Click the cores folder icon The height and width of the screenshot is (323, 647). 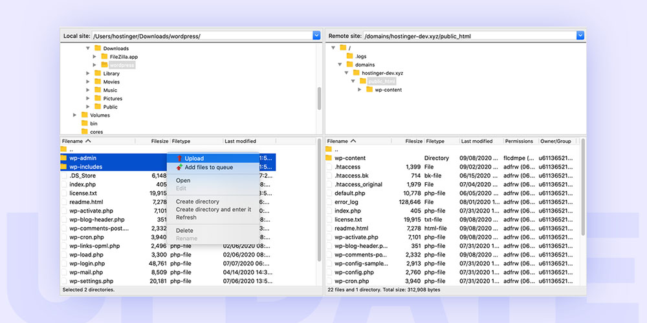tap(85, 131)
